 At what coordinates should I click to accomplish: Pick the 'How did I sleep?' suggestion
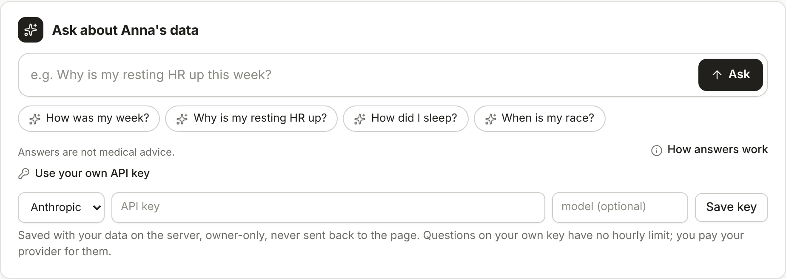[406, 119]
